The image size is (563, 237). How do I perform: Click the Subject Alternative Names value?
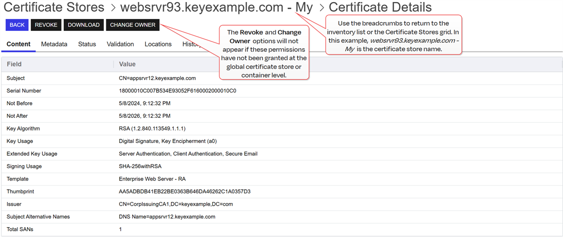[167, 217]
